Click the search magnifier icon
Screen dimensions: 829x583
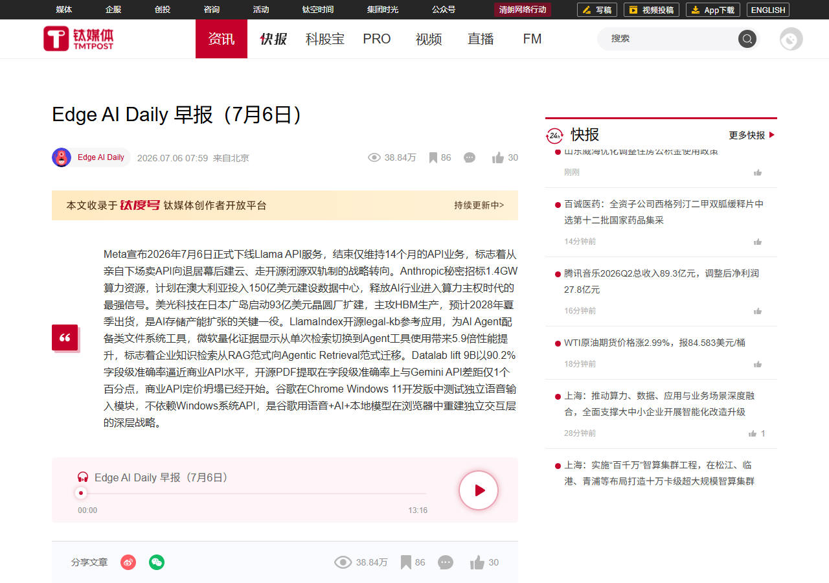(747, 39)
